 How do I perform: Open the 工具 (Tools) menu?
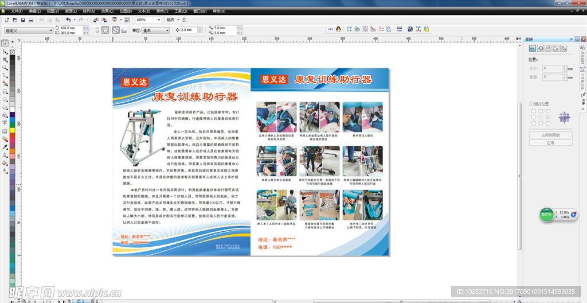(181, 11)
